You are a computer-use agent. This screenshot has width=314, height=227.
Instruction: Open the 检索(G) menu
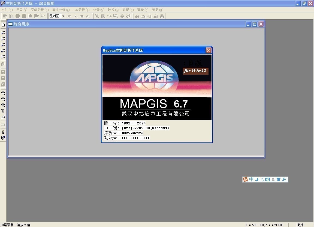click(98, 10)
